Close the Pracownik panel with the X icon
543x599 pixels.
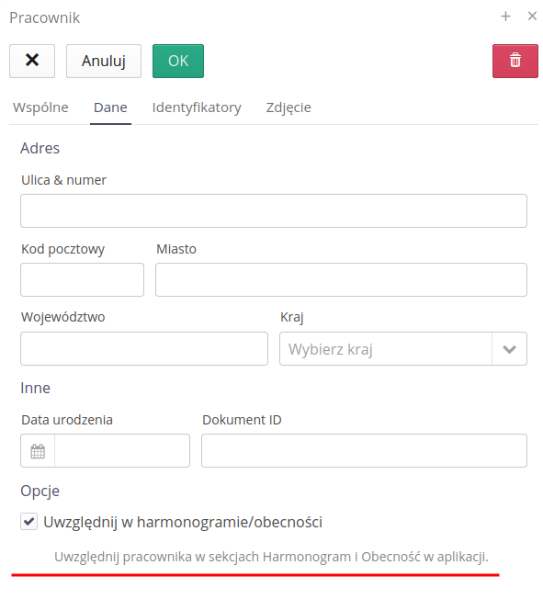tap(532, 16)
